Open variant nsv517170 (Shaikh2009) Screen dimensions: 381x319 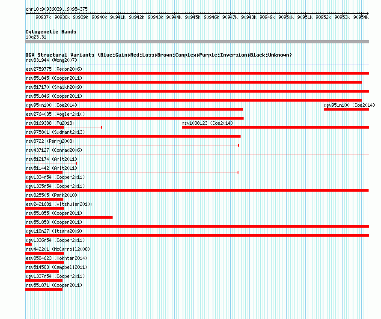point(54,87)
